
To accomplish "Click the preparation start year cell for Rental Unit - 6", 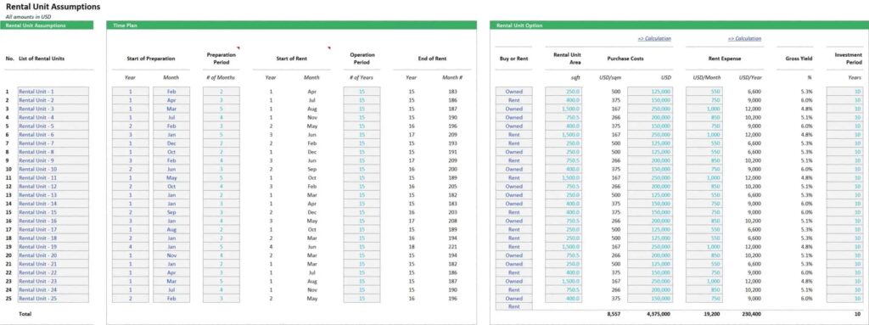I will pos(131,135).
